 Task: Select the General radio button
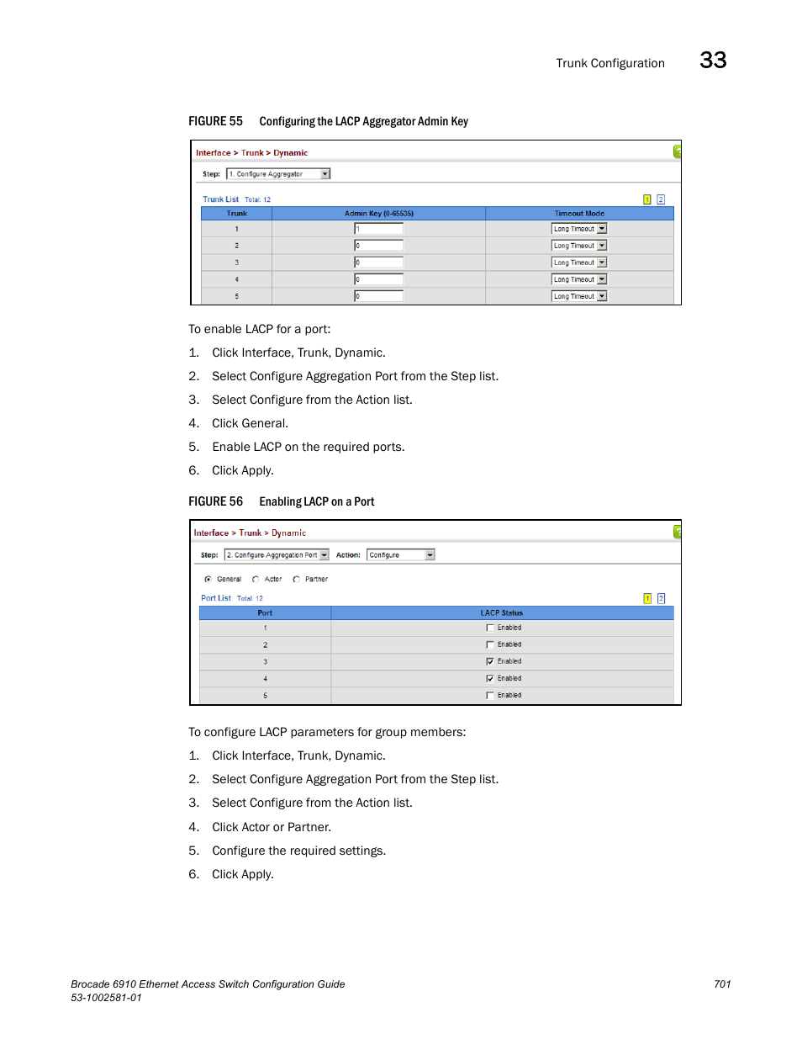click(x=208, y=579)
